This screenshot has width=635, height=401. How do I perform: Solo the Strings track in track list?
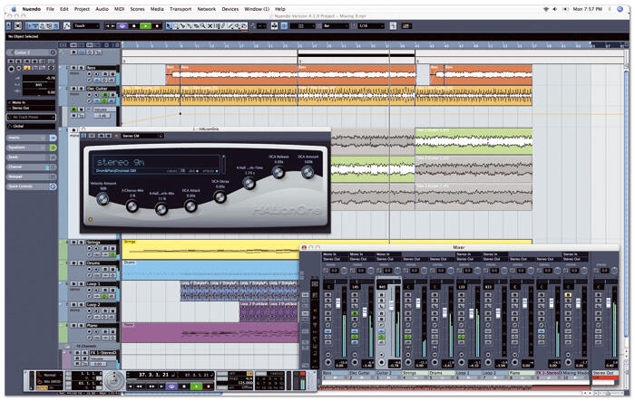click(x=80, y=242)
